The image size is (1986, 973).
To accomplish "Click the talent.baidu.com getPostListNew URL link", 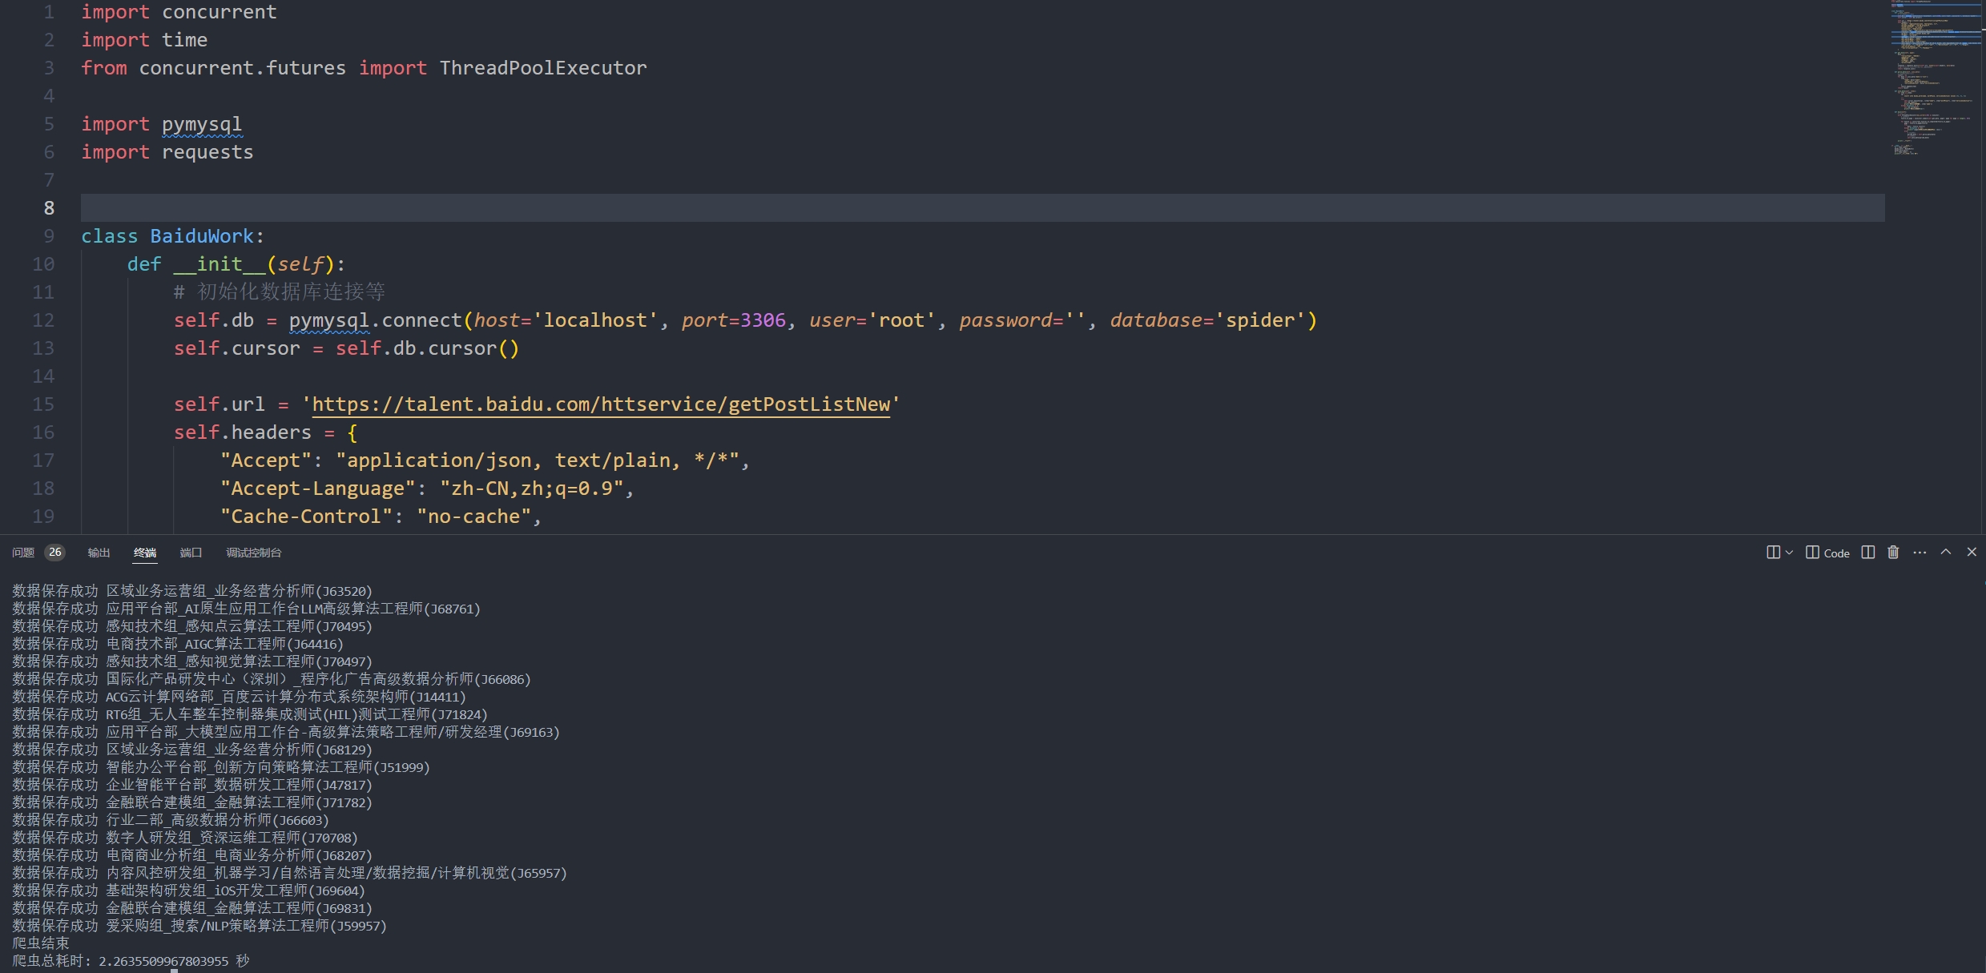I will (x=601, y=404).
